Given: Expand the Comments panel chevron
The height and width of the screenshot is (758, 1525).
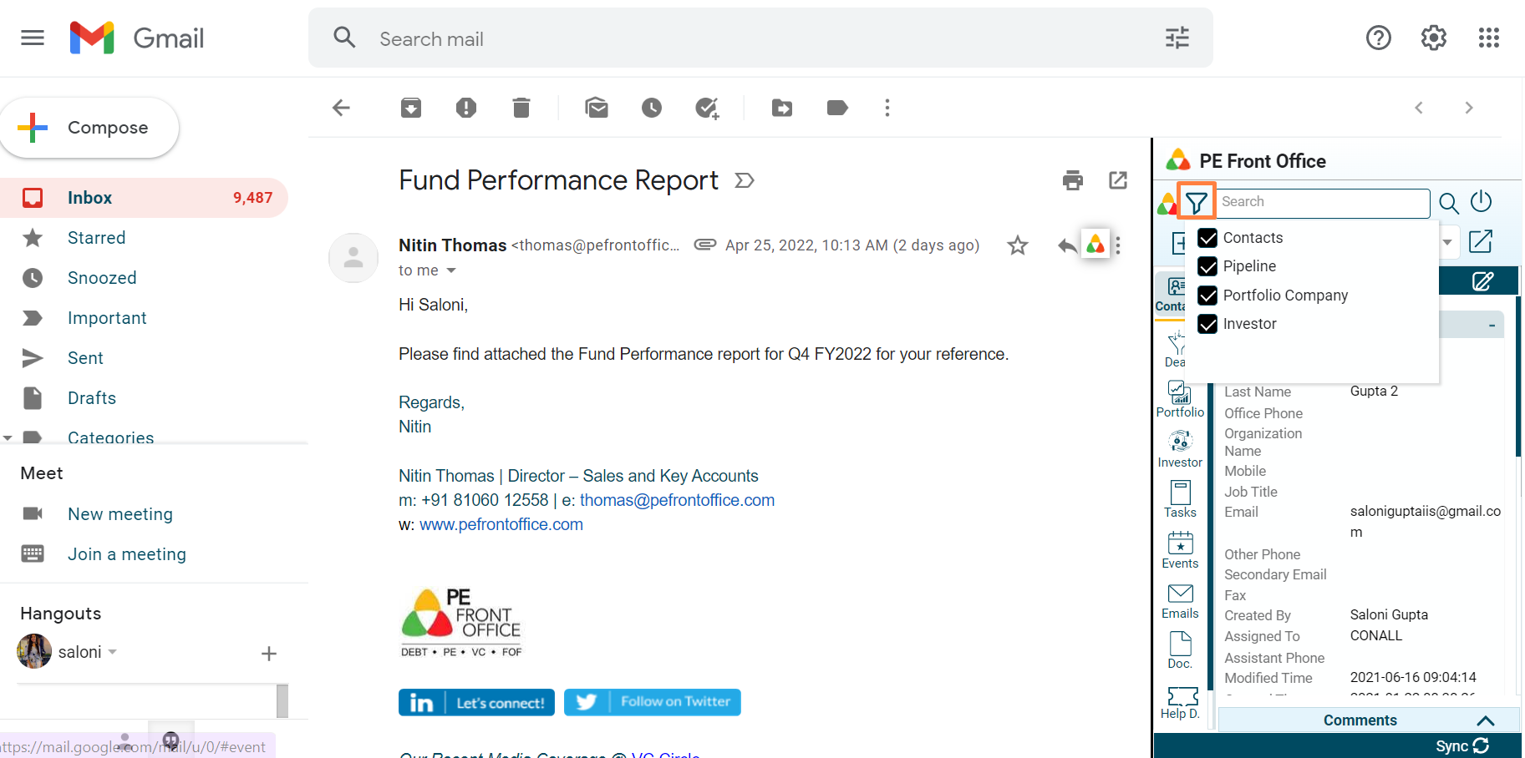Looking at the screenshot, I should tap(1485, 720).
